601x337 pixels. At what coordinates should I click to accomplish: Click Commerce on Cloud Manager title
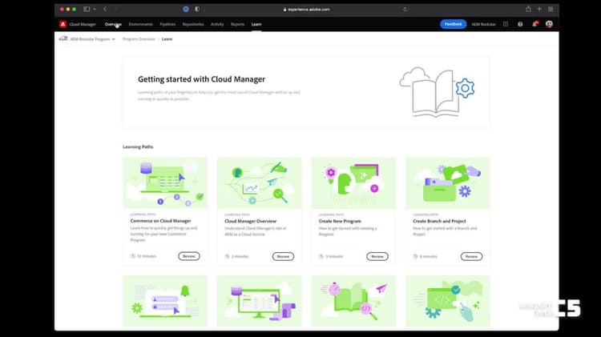(160, 221)
